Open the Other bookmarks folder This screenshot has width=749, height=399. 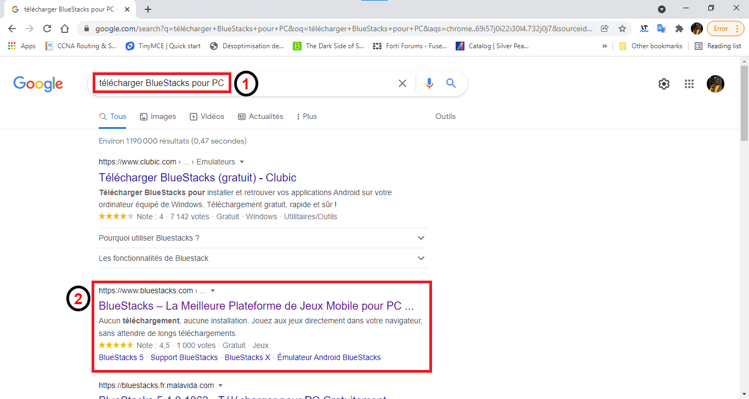(x=651, y=46)
